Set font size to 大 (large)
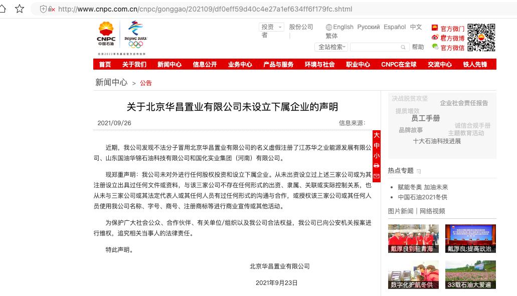Viewport: 517px width, 296px height. click(377, 135)
